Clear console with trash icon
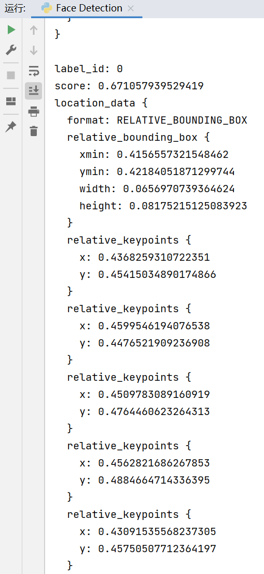The height and width of the screenshot is (574, 264). [x=34, y=131]
